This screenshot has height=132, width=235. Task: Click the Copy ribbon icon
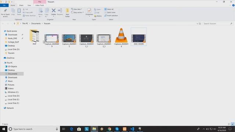[x=13, y=12]
